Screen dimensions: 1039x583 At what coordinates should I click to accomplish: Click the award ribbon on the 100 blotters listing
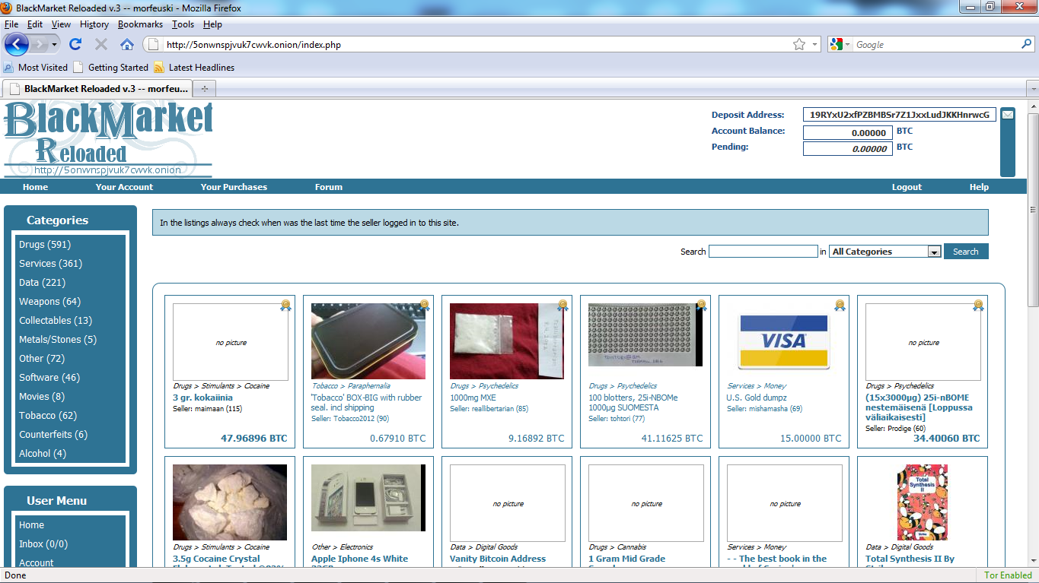point(702,306)
